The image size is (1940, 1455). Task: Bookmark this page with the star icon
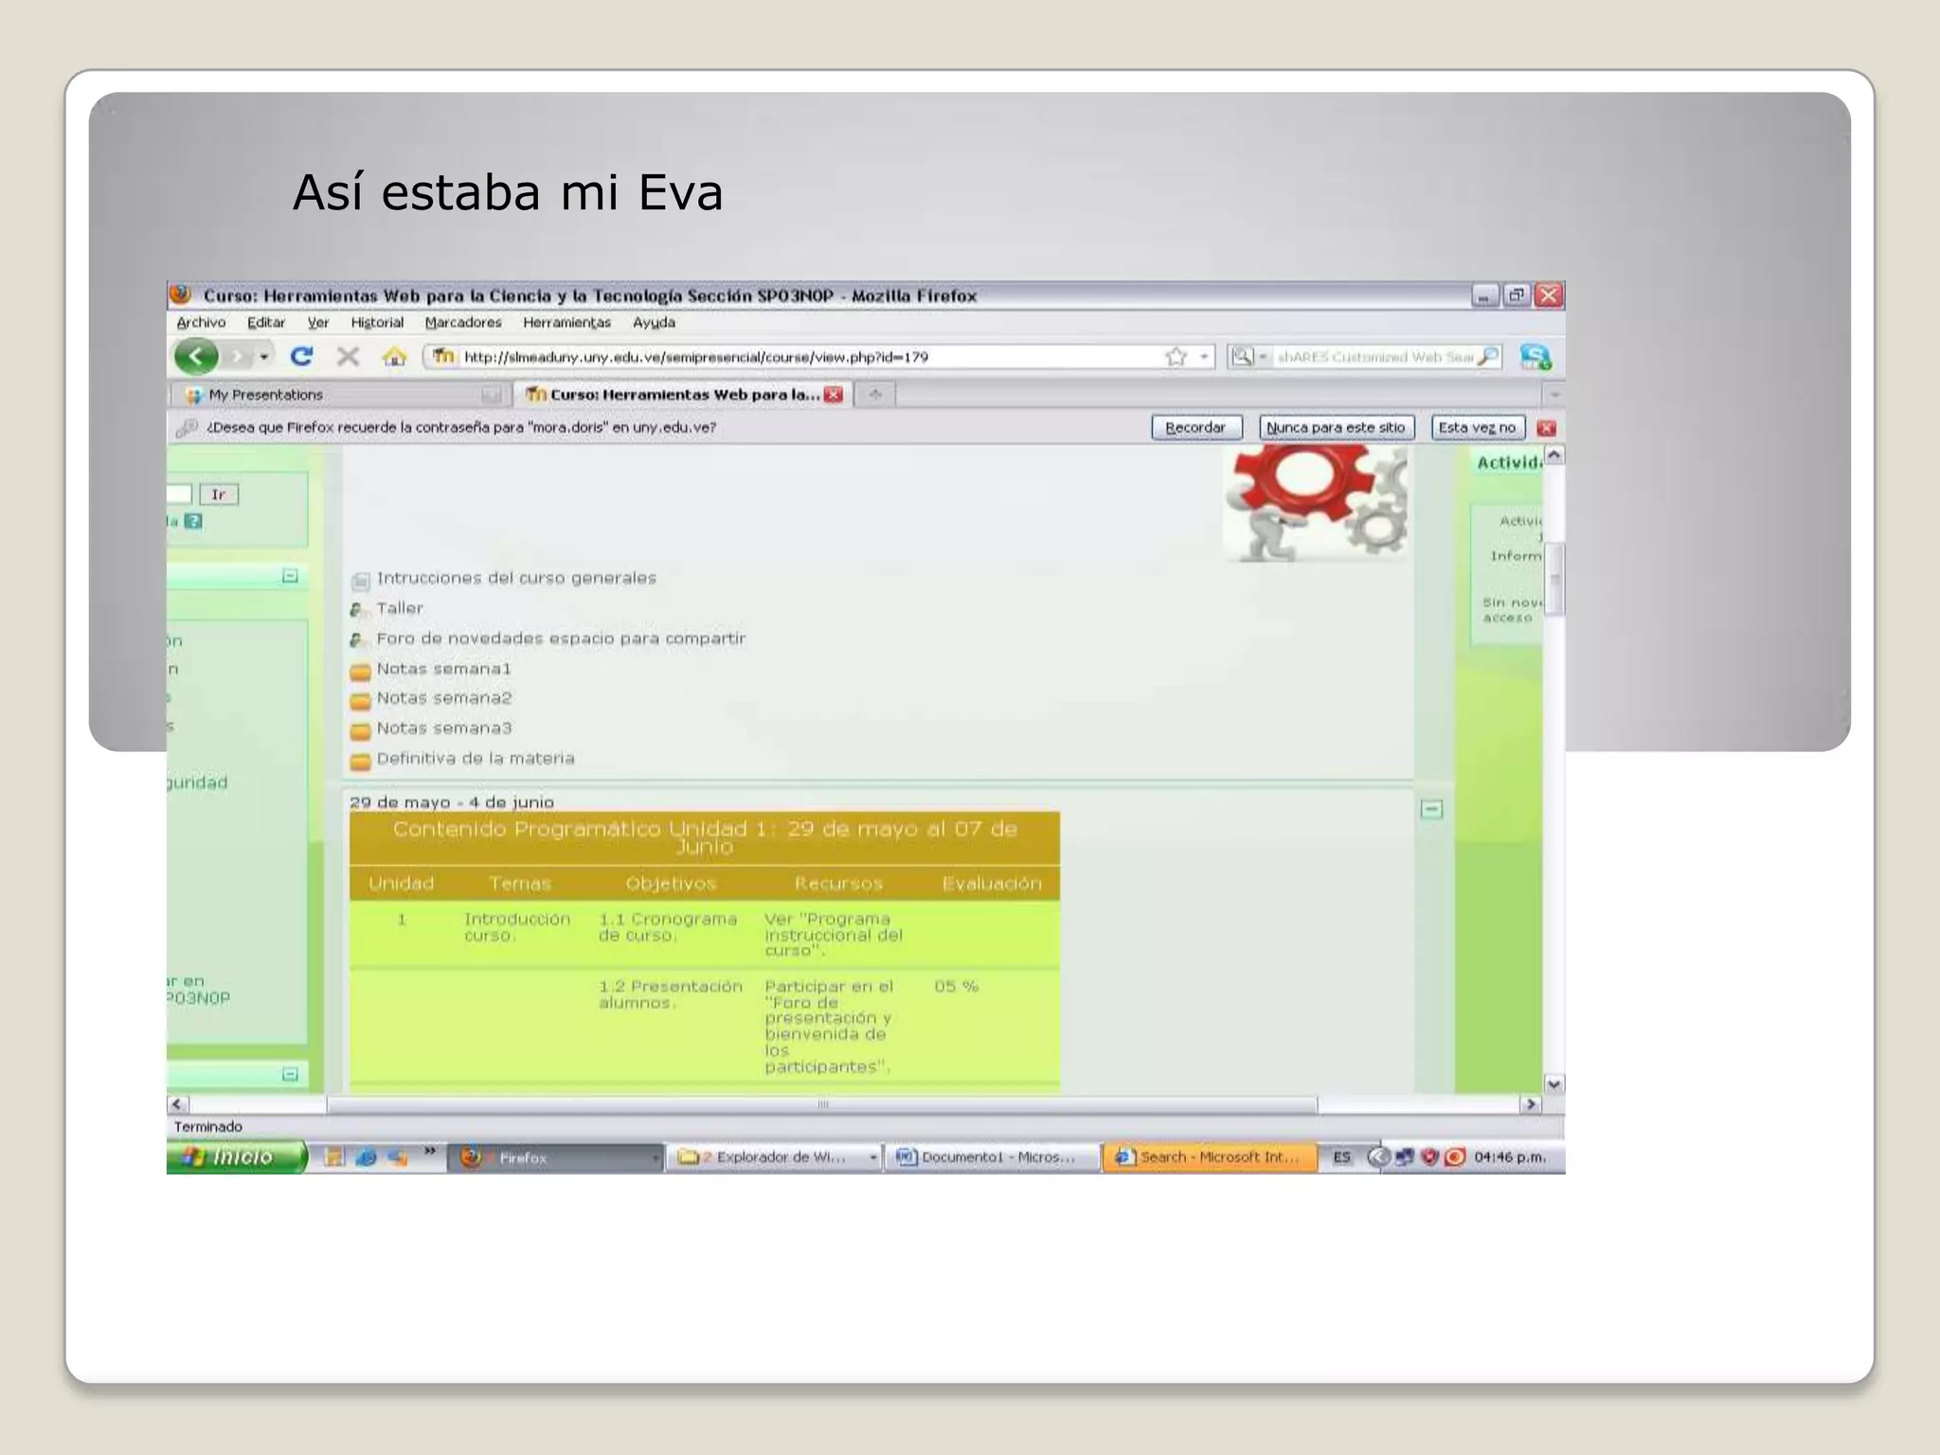[x=1176, y=356]
